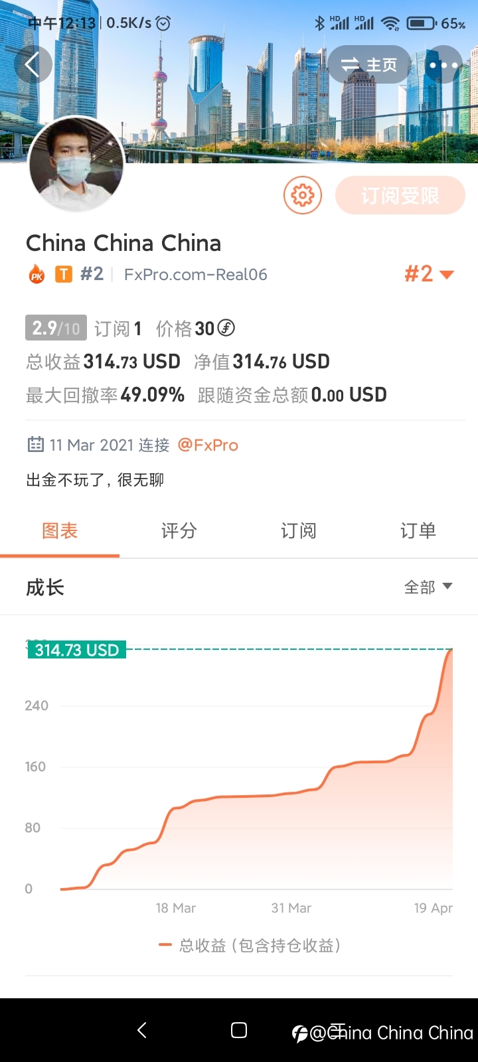Tap the PK flame badge icon
Image resolution: width=478 pixels, height=1062 pixels.
(37, 274)
